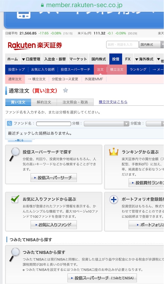Click the 投信スーパーサーチ button
This screenshot has width=164, height=284.
click(x=54, y=177)
